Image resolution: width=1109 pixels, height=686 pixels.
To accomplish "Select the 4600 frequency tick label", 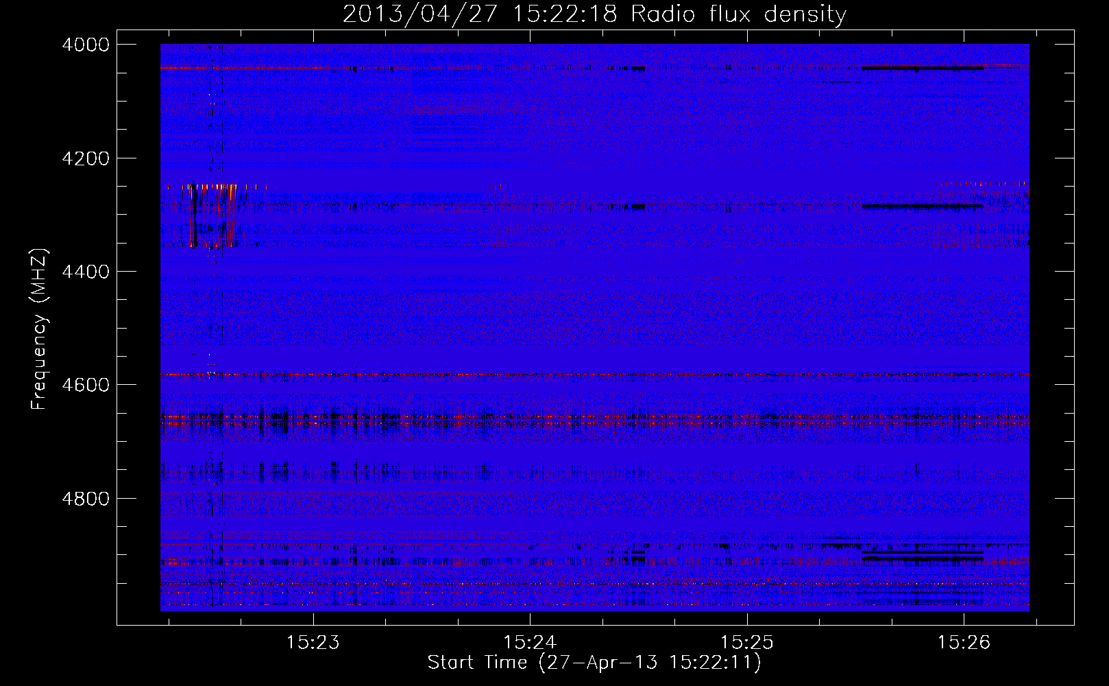I will click(86, 385).
